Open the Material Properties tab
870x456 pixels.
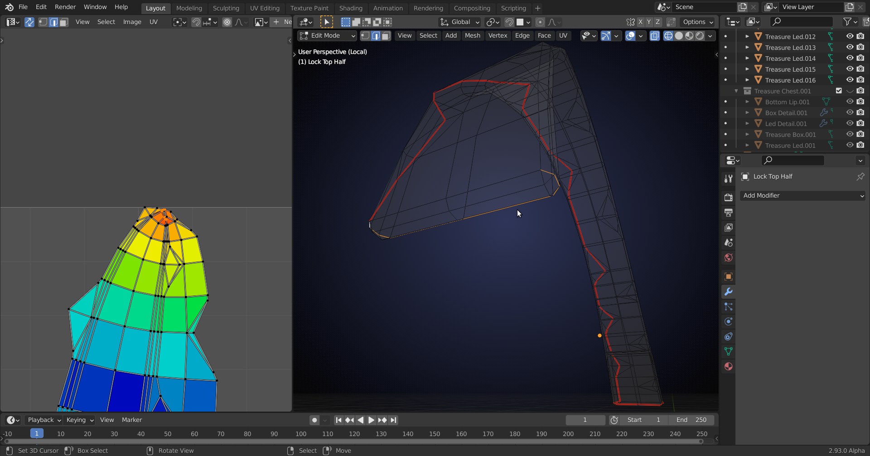728,367
